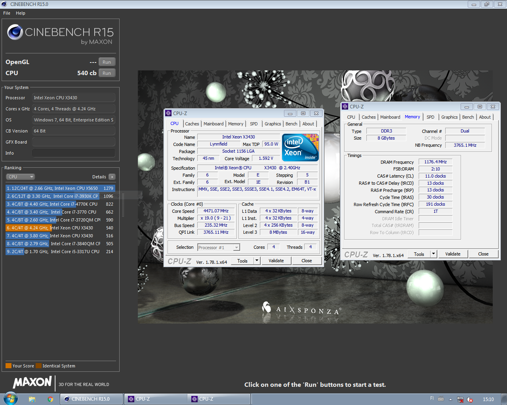Open Windows Start orb

click(10, 399)
